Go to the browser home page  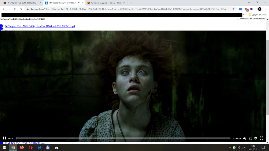point(20,9)
